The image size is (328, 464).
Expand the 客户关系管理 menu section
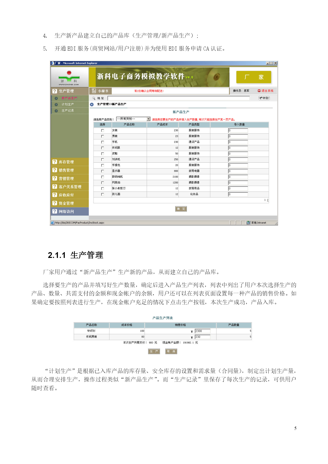point(70,186)
